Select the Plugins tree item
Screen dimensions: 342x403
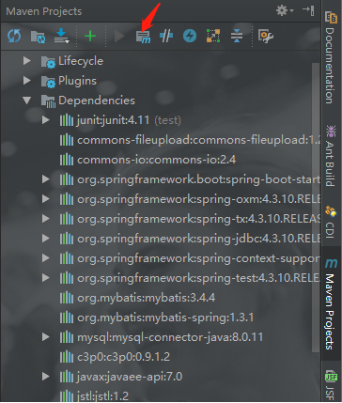tap(77, 81)
